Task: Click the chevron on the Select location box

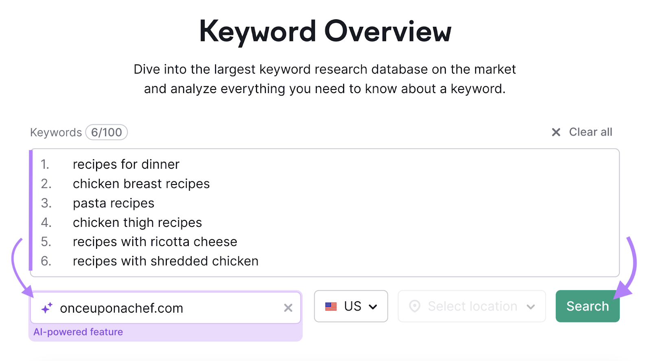Action: (531, 306)
